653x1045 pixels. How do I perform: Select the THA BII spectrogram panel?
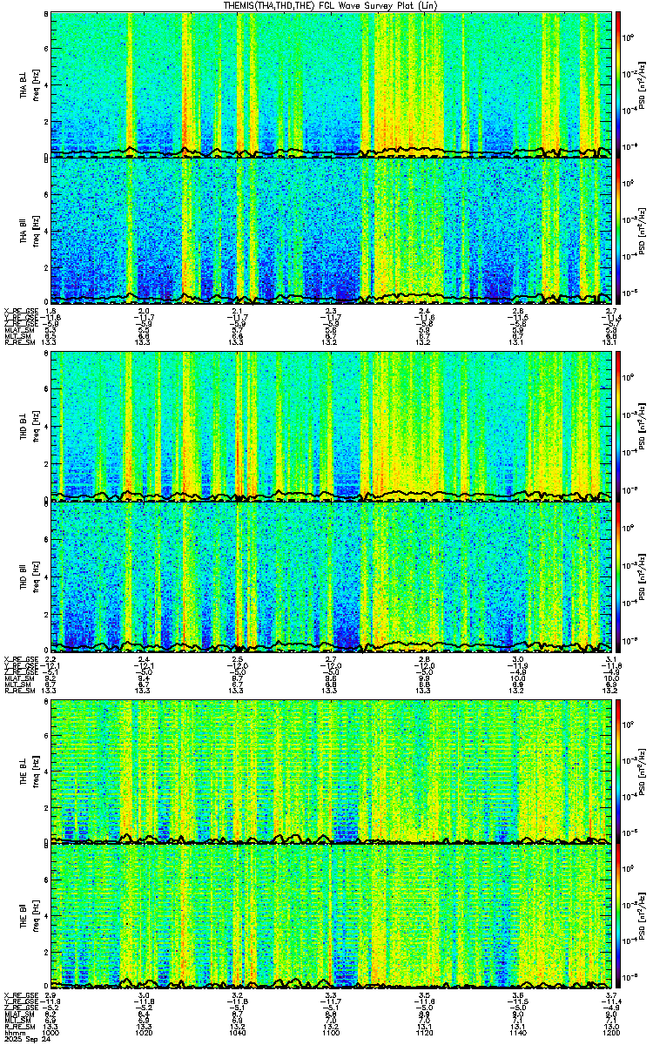click(331, 229)
